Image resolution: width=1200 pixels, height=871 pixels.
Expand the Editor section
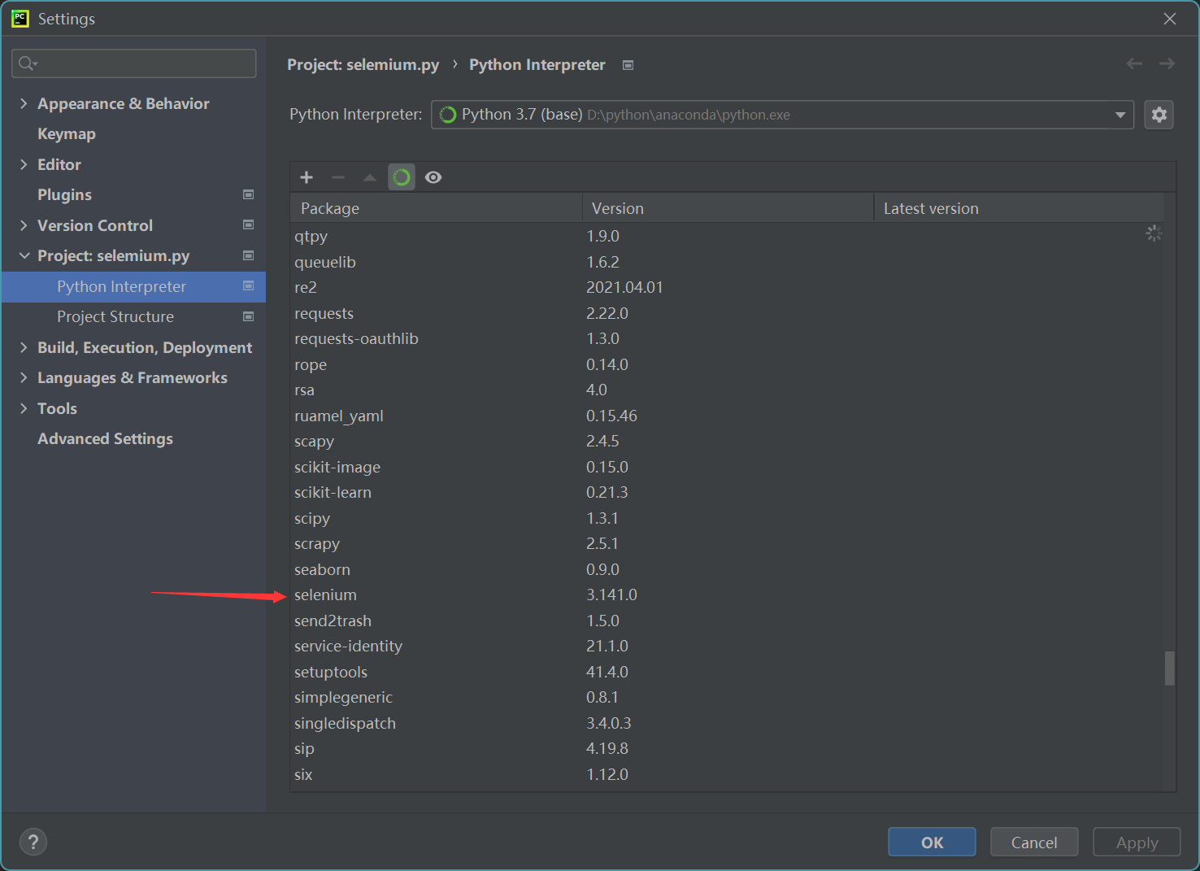click(x=24, y=164)
